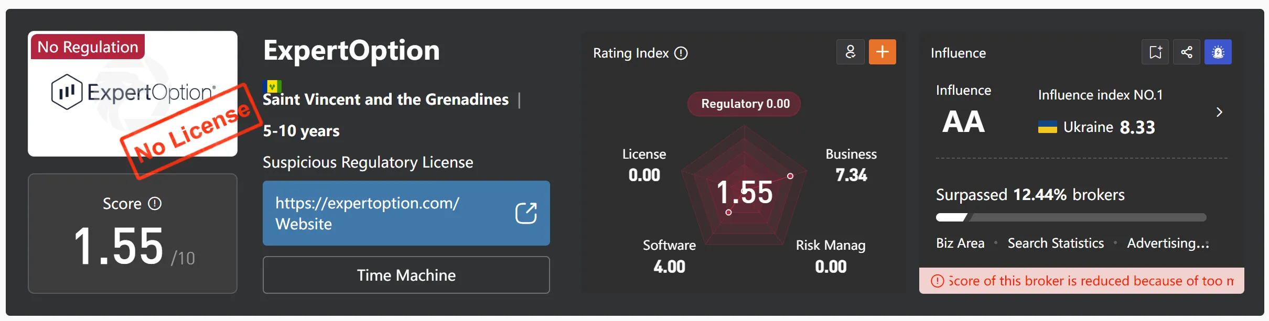Viewport: 1269px width, 321px height.
Task: Click the external link icon on website
Action: 526,213
